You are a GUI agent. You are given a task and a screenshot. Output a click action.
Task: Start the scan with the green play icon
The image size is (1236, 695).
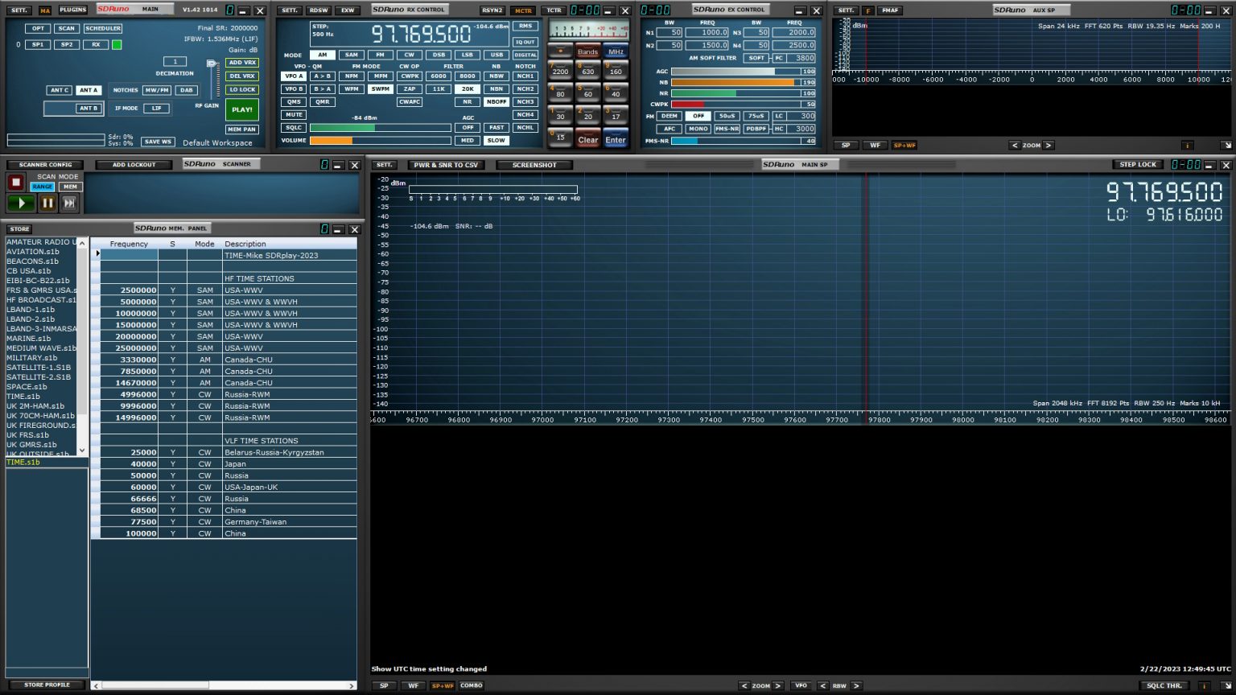coord(20,202)
